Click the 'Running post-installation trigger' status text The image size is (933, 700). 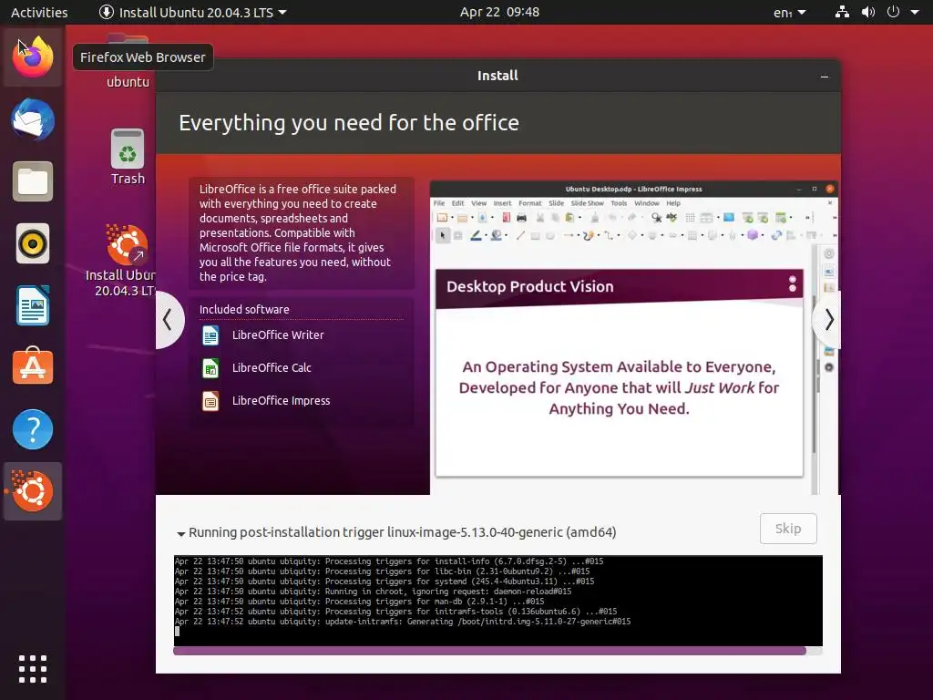(x=402, y=532)
